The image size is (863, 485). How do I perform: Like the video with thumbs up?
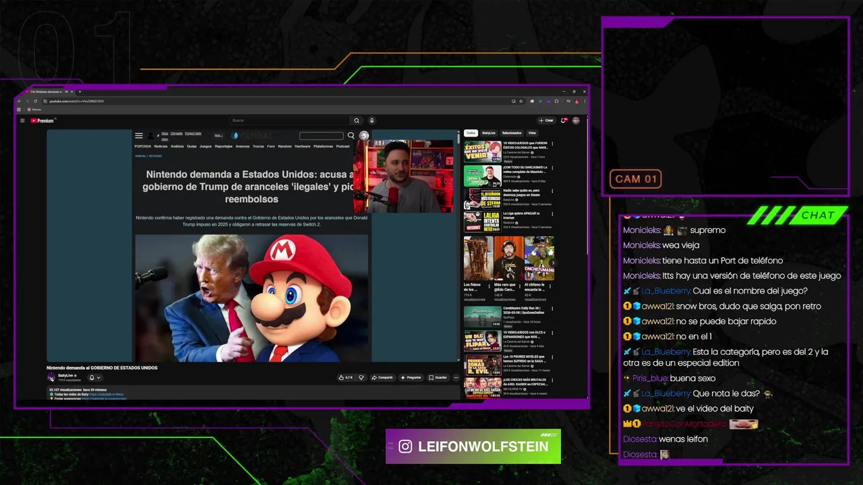pyautogui.click(x=345, y=377)
